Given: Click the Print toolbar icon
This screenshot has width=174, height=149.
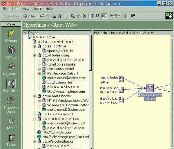Looking at the screenshot, I should (48, 16).
